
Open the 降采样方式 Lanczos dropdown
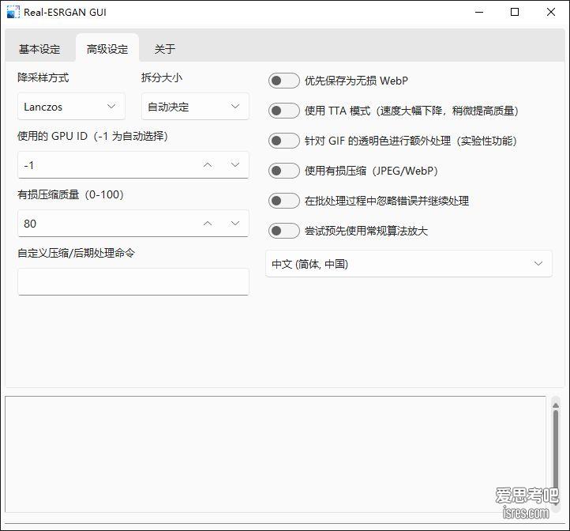coord(71,107)
